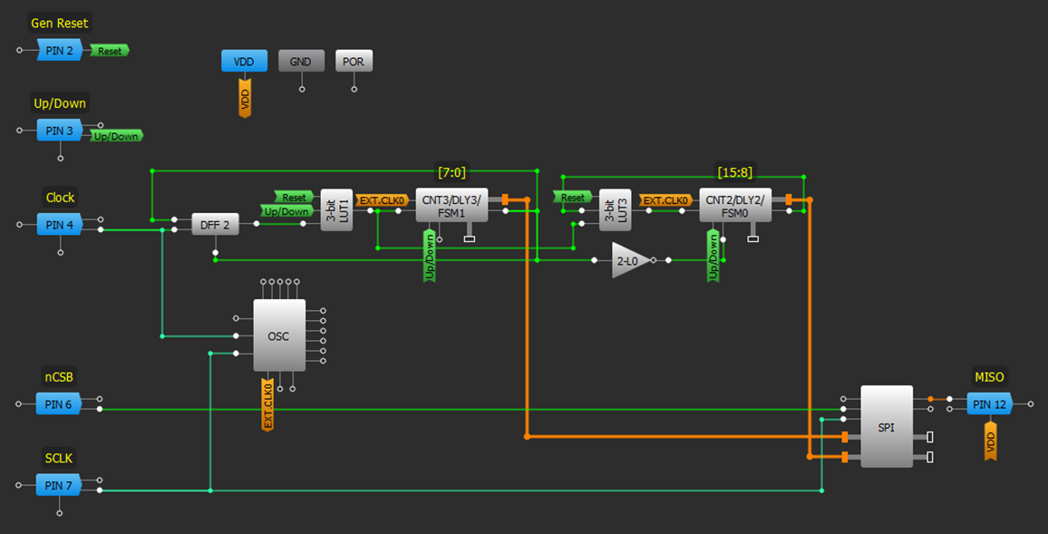
Task: Click the green Reset net label beside PIN 2
Action: (x=110, y=52)
